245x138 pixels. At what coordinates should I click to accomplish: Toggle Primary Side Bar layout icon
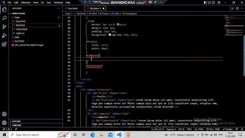[205, 3]
